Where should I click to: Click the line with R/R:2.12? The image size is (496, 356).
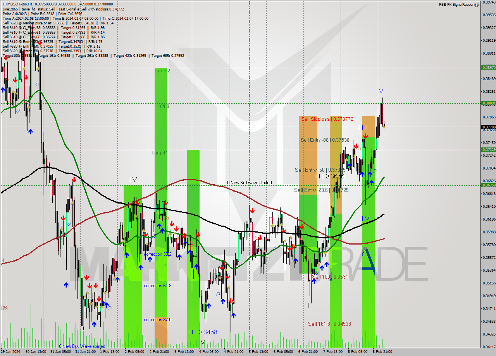pos(51,46)
